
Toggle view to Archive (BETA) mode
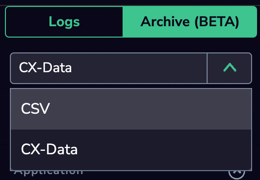pyautogui.click(x=190, y=22)
